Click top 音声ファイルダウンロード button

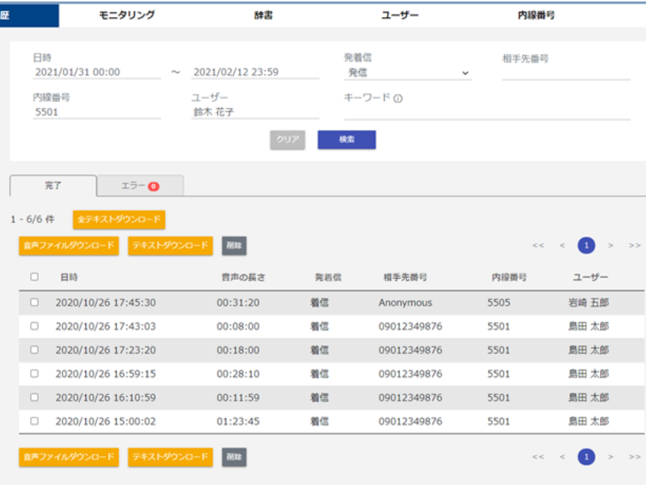(x=69, y=246)
